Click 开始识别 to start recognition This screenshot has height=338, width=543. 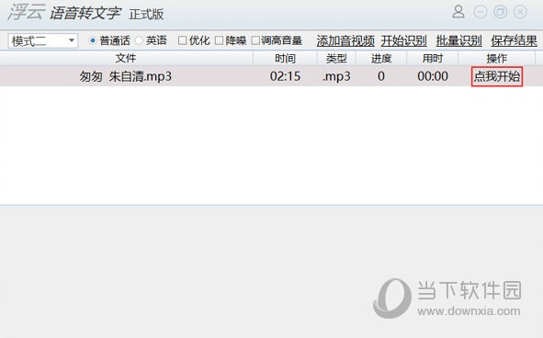[x=403, y=40]
